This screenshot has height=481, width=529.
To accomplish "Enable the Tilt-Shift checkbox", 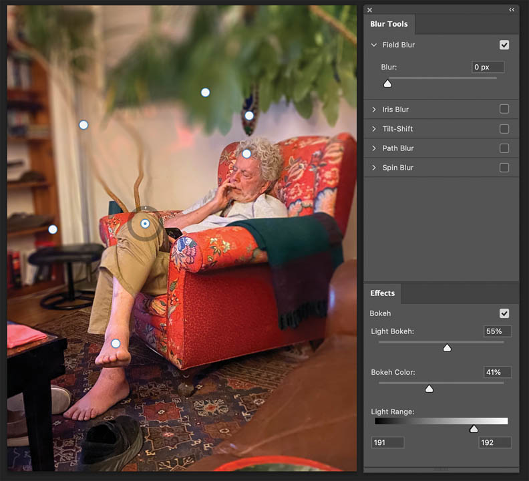I will tap(504, 128).
